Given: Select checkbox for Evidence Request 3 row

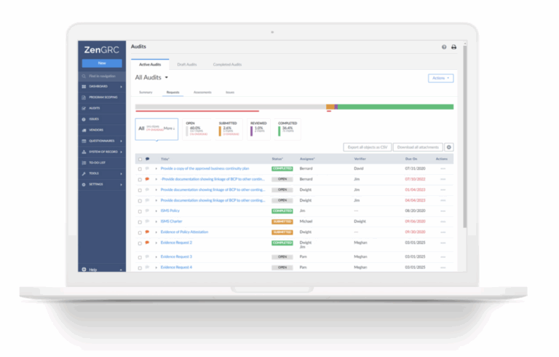Looking at the screenshot, I should pos(140,257).
